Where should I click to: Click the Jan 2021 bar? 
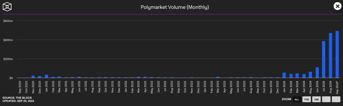coord(46,76)
